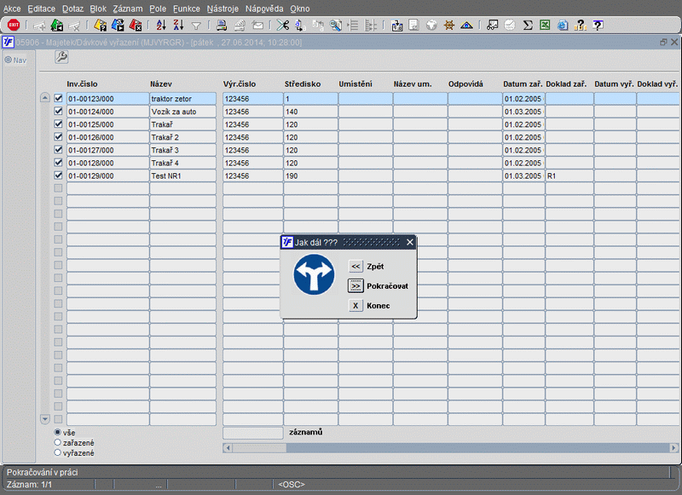Sort ascending with the A-Z icon
Screen dimensions: 682x495
tap(161, 26)
